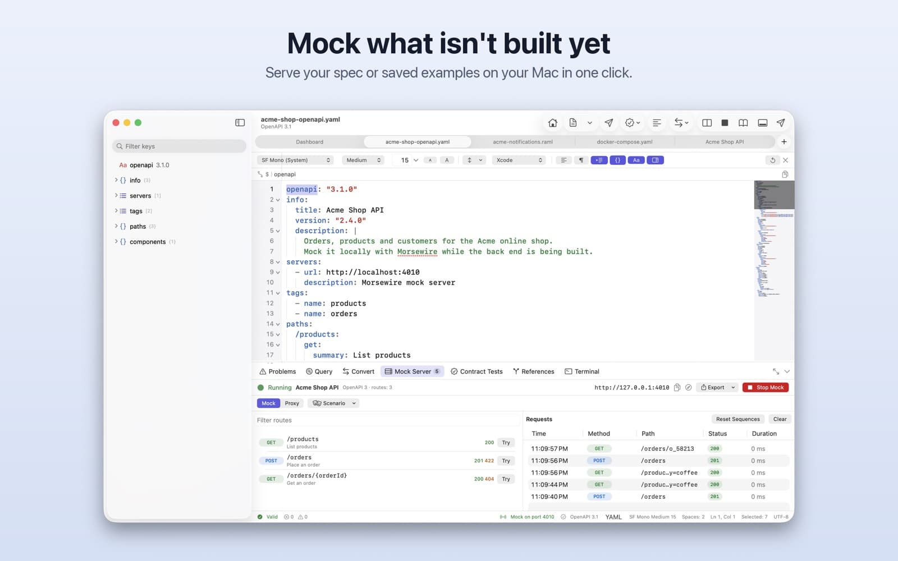Toggle the sidebar with the sidebar icon

coord(240,122)
